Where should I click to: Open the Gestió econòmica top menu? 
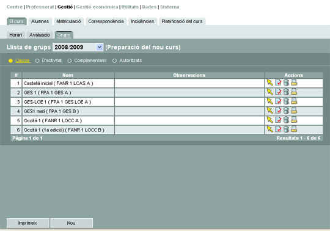pyautogui.click(x=97, y=7)
